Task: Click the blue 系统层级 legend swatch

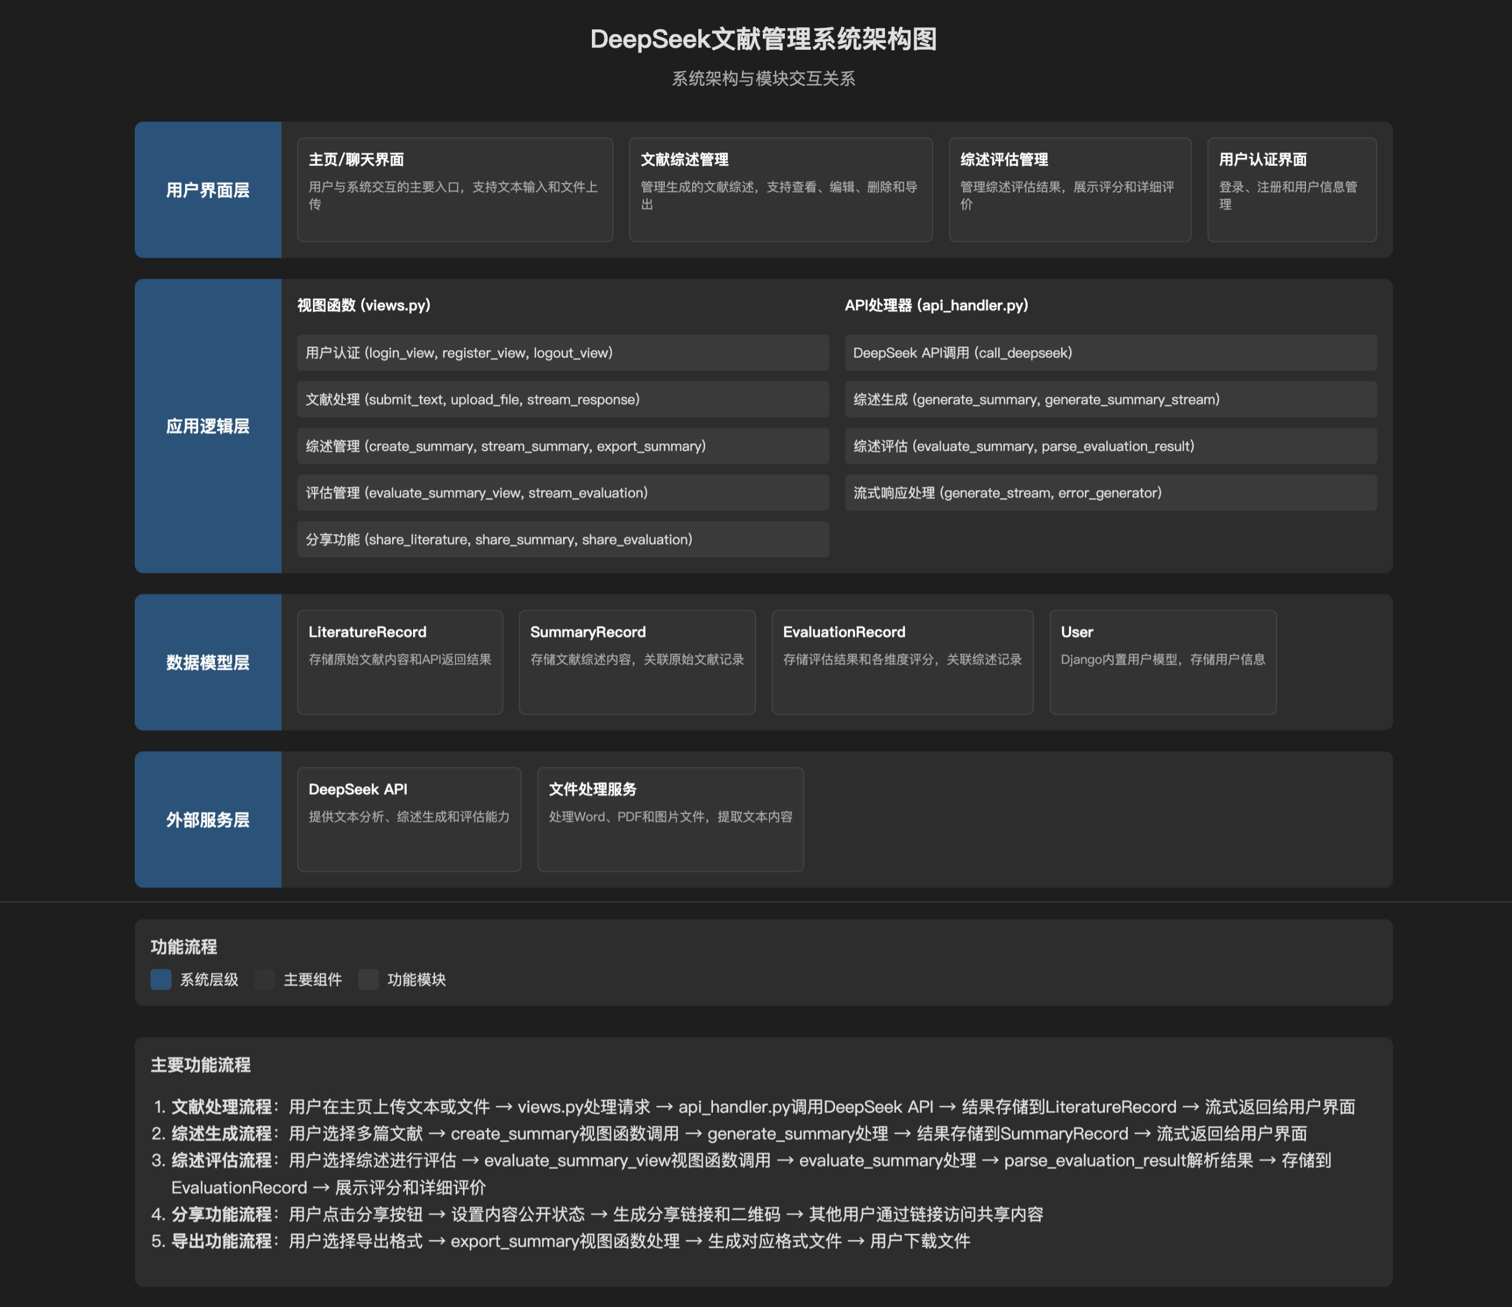Action: [161, 979]
